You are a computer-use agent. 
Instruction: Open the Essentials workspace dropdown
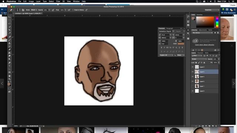(x=212, y=10)
